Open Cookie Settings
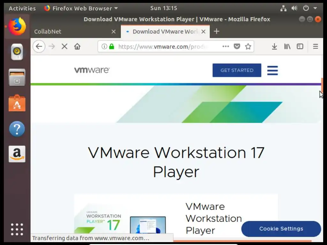Image resolution: width=327 pixels, height=245 pixels. (x=281, y=229)
